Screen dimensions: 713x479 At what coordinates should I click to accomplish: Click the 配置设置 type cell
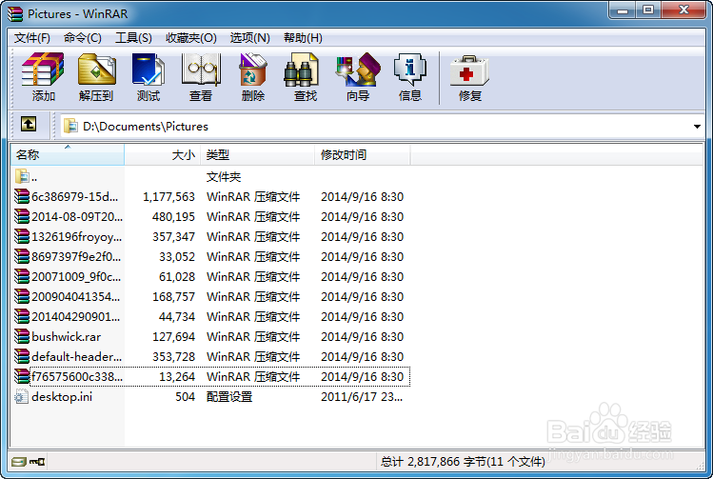click(x=229, y=397)
